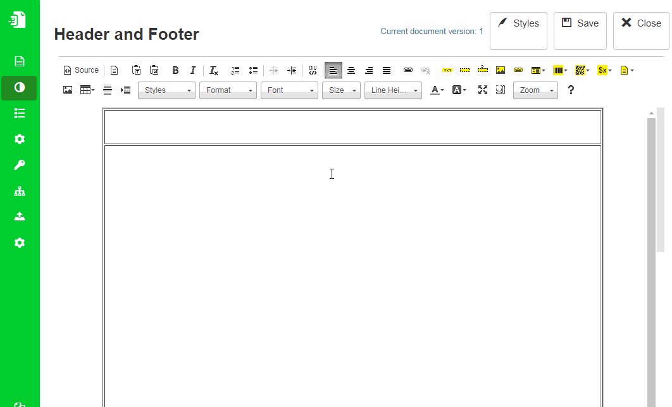Open the Format dropdown

tap(228, 90)
